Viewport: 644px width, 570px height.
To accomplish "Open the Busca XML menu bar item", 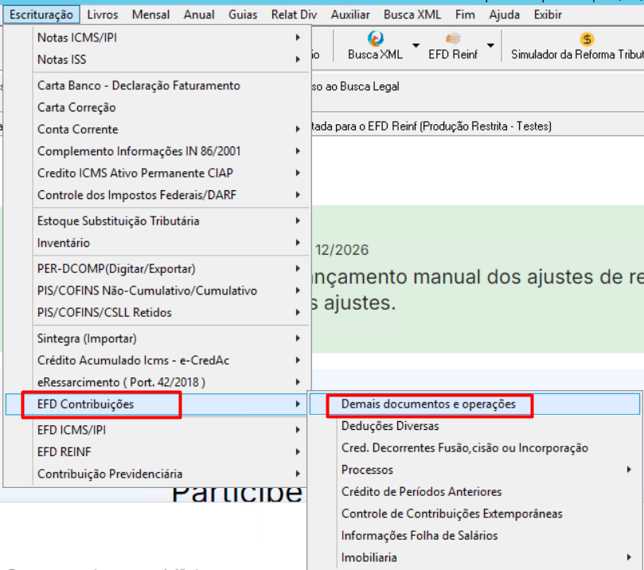I will pos(412,15).
